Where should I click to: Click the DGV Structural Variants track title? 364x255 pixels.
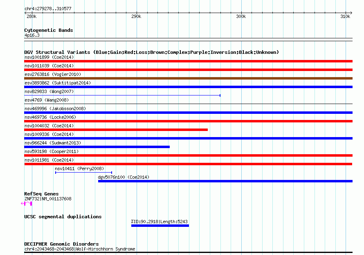(x=152, y=52)
